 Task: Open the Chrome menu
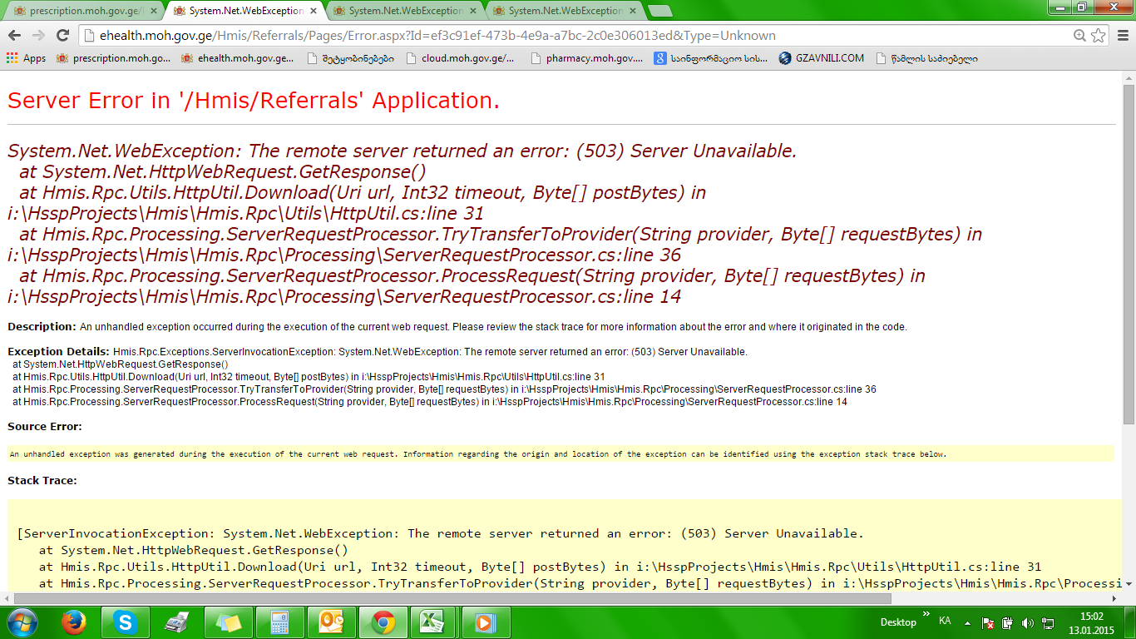coord(1122,35)
